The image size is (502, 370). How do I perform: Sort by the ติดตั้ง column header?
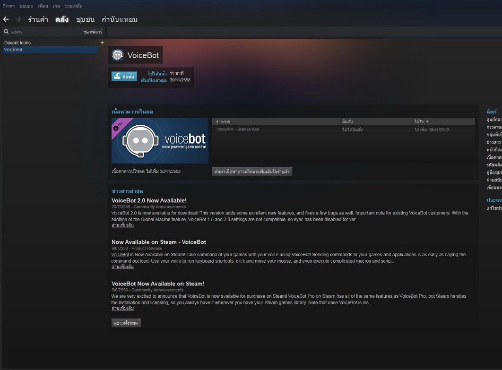pyautogui.click(x=347, y=121)
